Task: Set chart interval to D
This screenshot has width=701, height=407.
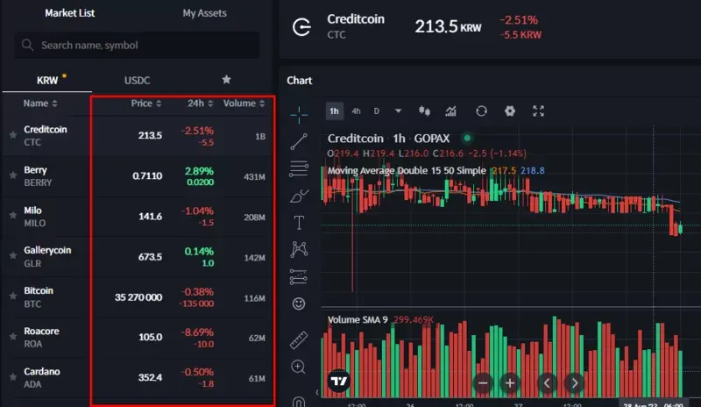Action: tap(377, 111)
